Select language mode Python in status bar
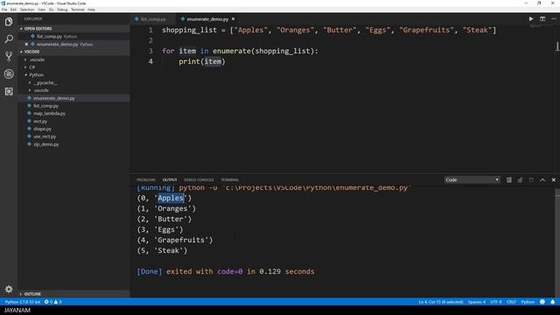Viewport: 560px width, 315px height. click(528, 302)
